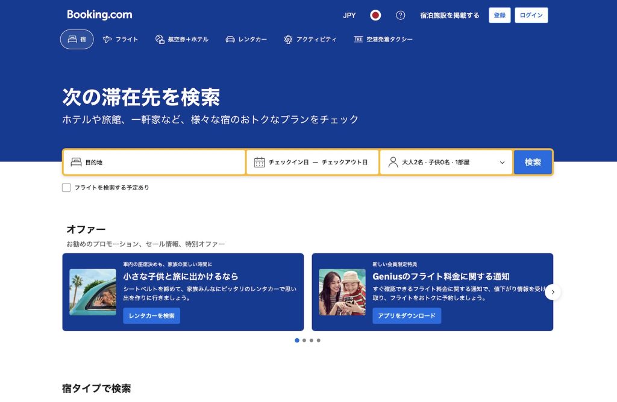Screen dimensions: 617x402
Task: Open the Japan flag language selector
Action: (x=375, y=16)
